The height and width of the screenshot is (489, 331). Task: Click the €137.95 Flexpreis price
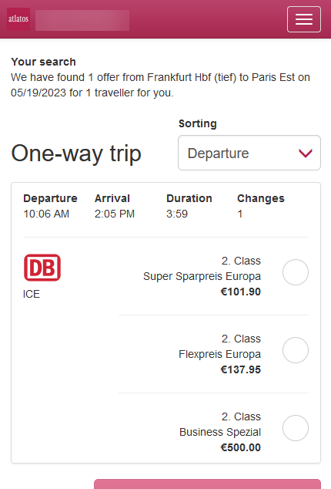(x=241, y=370)
